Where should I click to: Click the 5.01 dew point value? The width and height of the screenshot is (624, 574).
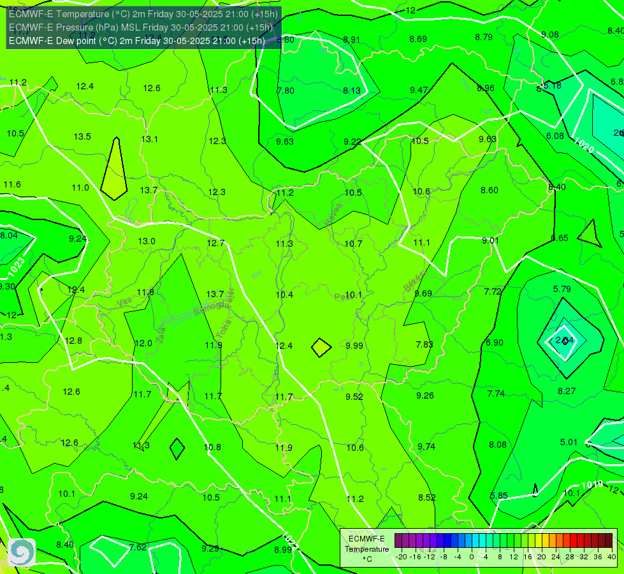569,442
